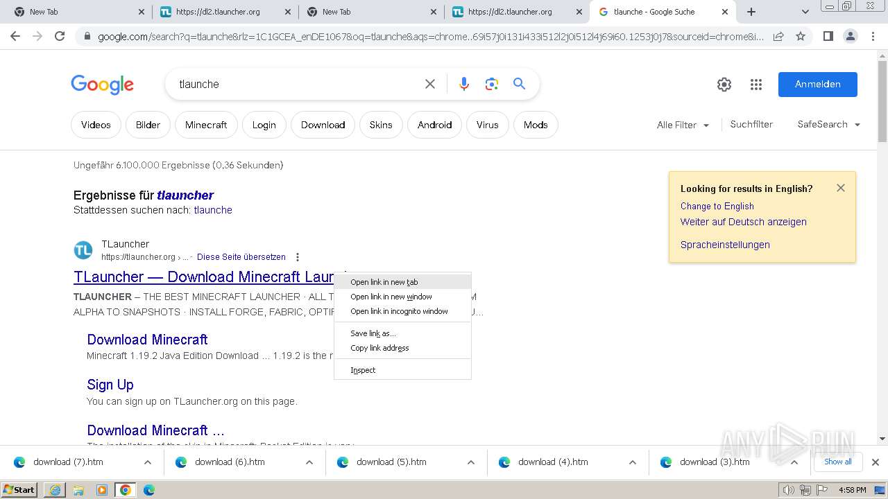Click the Chrome icon in taskbar
888x499 pixels.
(126, 490)
